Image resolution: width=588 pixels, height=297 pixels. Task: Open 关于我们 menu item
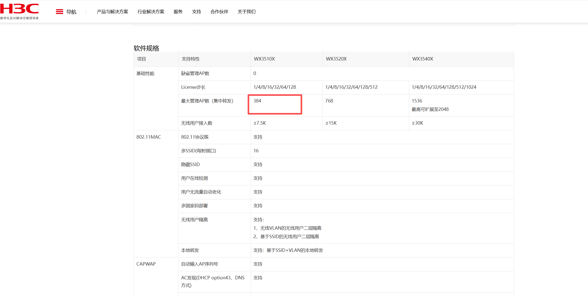coord(246,12)
